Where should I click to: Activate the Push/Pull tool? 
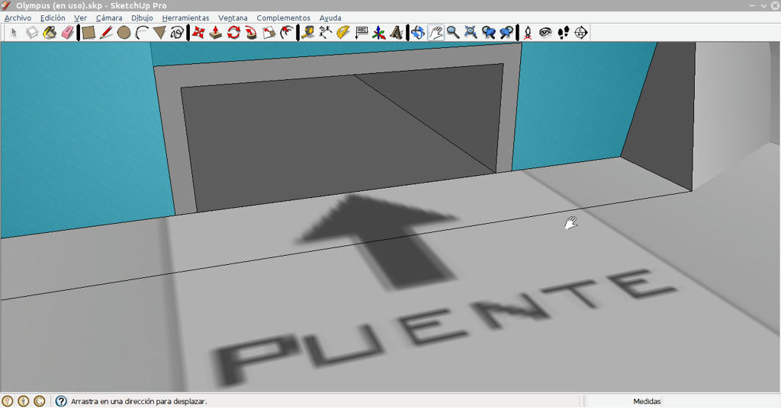pos(216,33)
